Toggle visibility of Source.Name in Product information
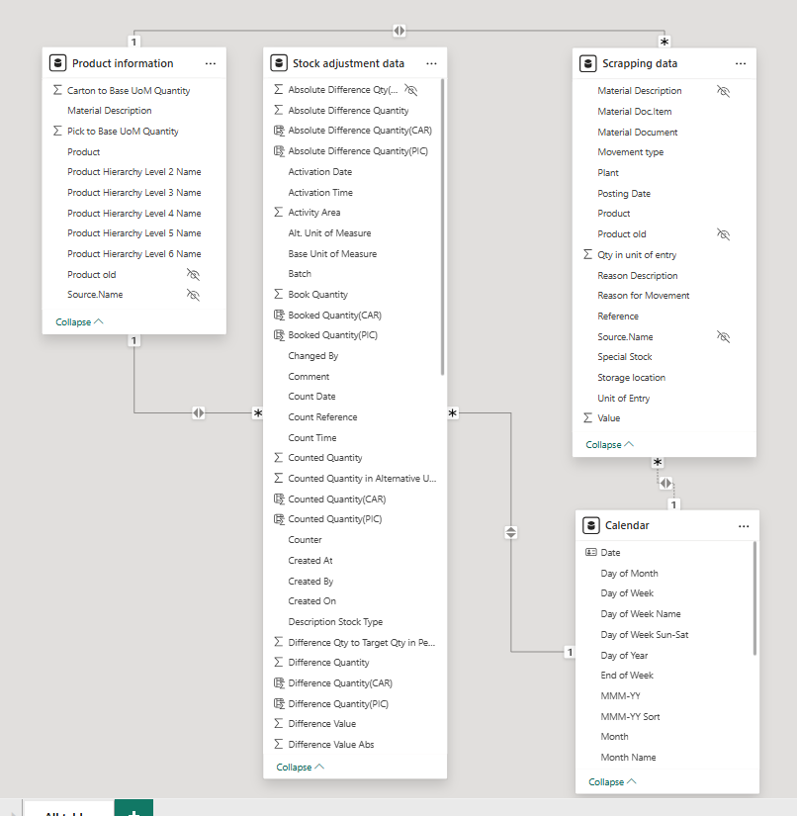 pos(193,295)
